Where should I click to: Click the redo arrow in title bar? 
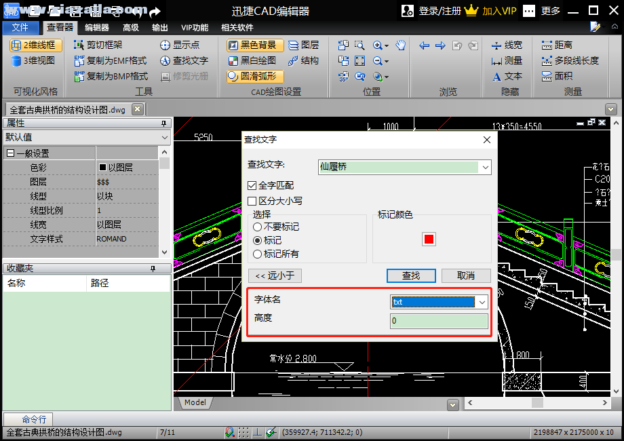tap(155, 12)
